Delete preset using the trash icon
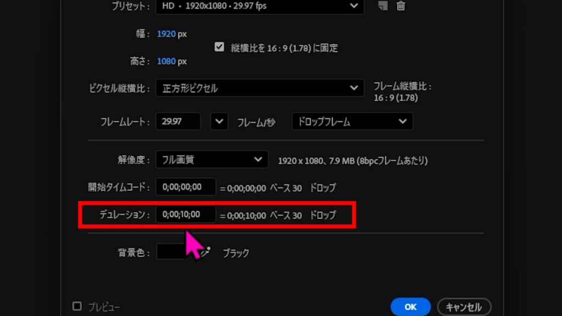The height and width of the screenshot is (316, 562). coord(401,6)
